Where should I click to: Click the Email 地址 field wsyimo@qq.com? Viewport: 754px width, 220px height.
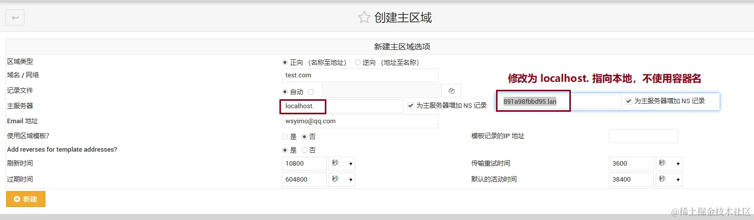360,121
